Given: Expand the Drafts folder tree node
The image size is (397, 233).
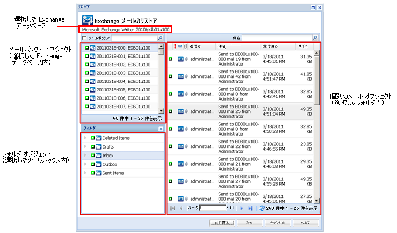Looking at the screenshot, I should point(85,147).
